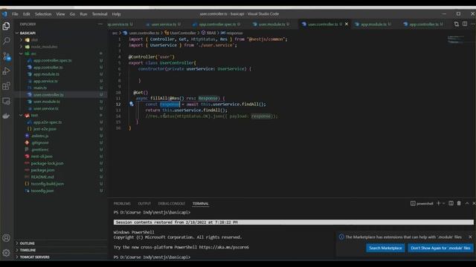Open the Source Control view
The height and width of the screenshot is (267, 476).
6,56
